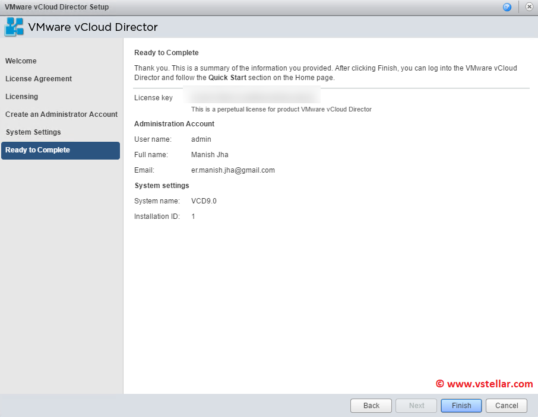This screenshot has height=417, width=538.
Task: Click the blue help question mark icon
Action: (507, 7)
